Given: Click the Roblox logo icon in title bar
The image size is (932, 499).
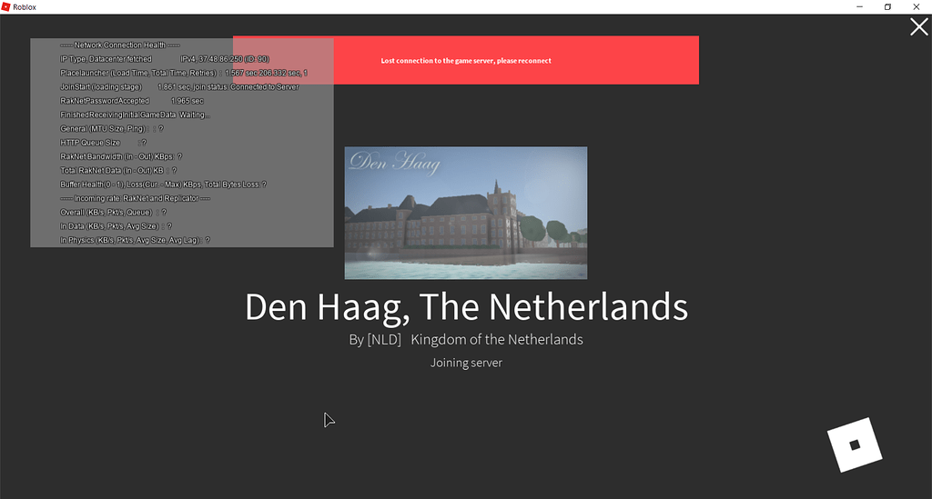Looking at the screenshot, I should (x=6, y=7).
